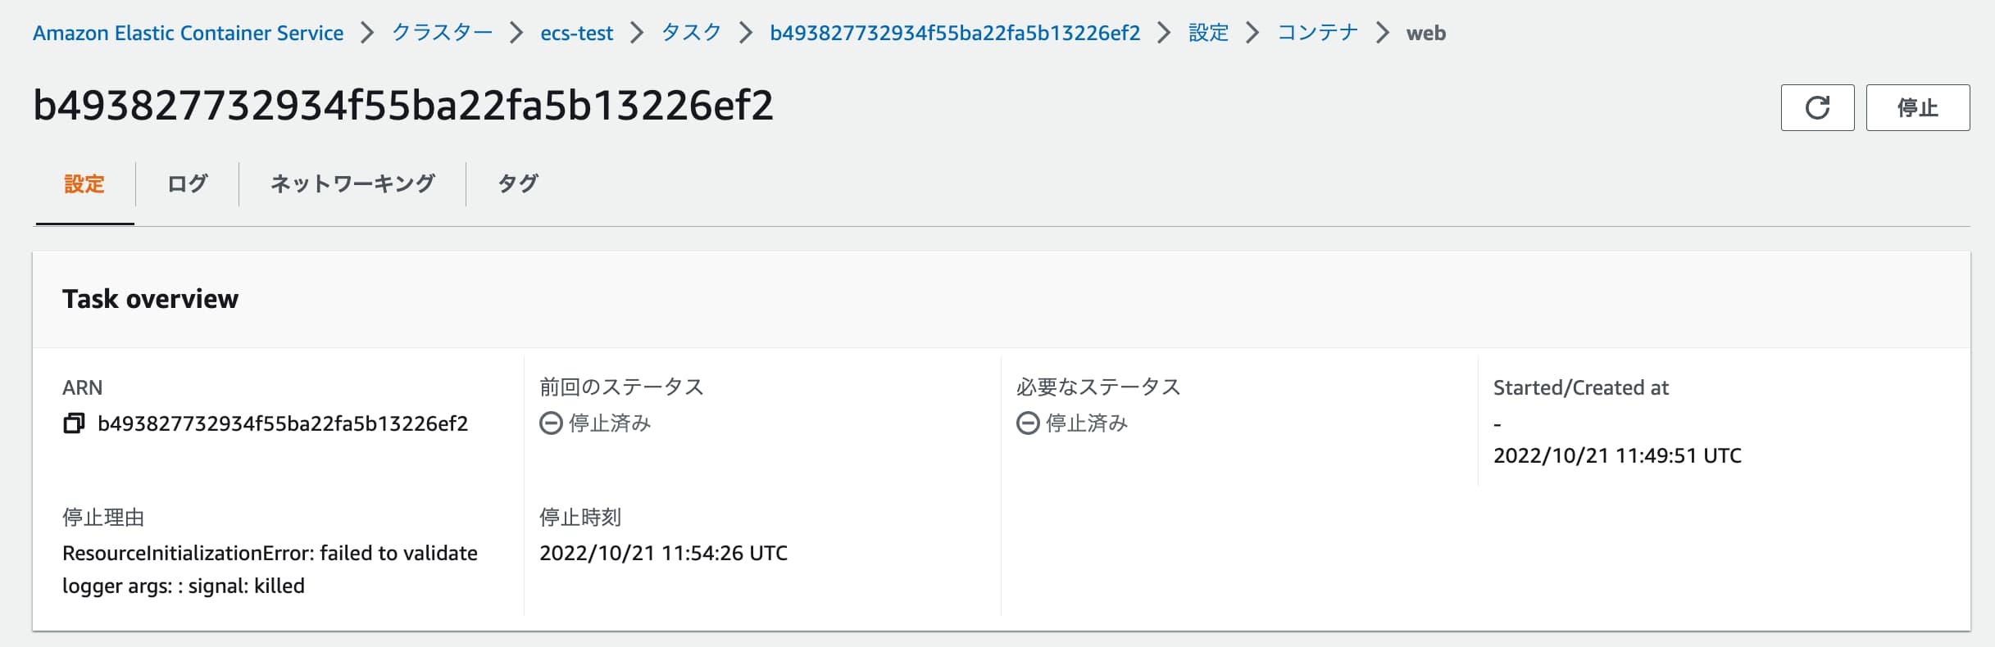1995x647 pixels.
Task: Click the 必要なステータス stopped status icon
Action: [1028, 423]
